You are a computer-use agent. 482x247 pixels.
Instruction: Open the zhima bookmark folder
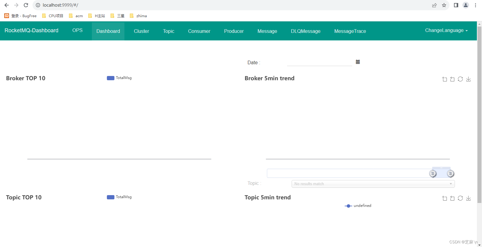coord(138,16)
